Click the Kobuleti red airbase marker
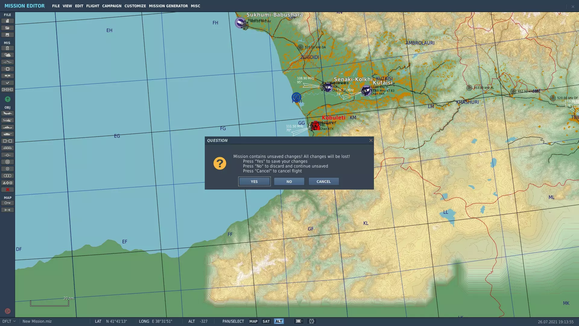579x326 pixels. click(x=315, y=126)
